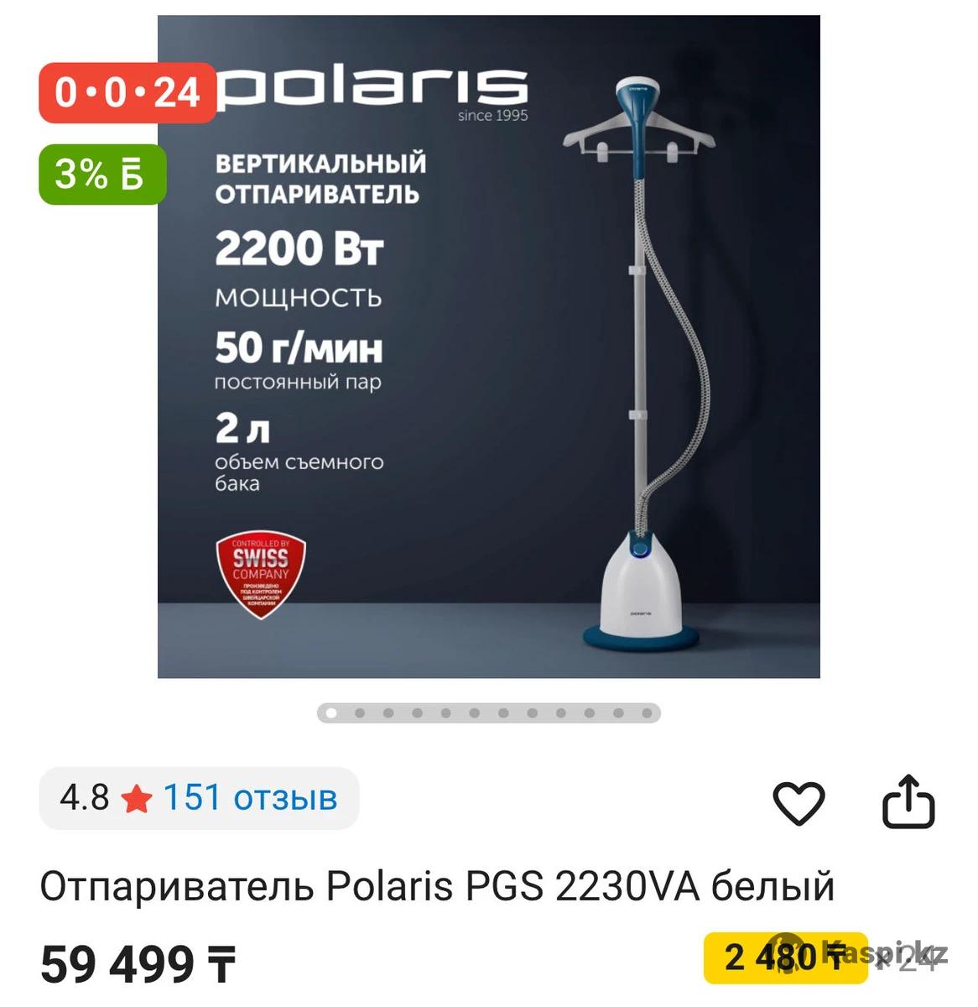Select the first carousel dot
This screenshot has height=1007, width=978.
coord(331,713)
